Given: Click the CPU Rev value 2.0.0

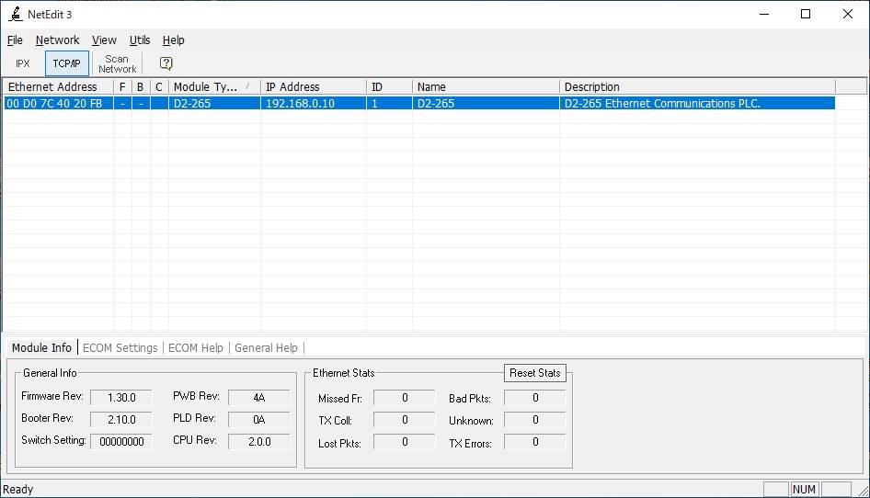Looking at the screenshot, I should pyautogui.click(x=259, y=442).
